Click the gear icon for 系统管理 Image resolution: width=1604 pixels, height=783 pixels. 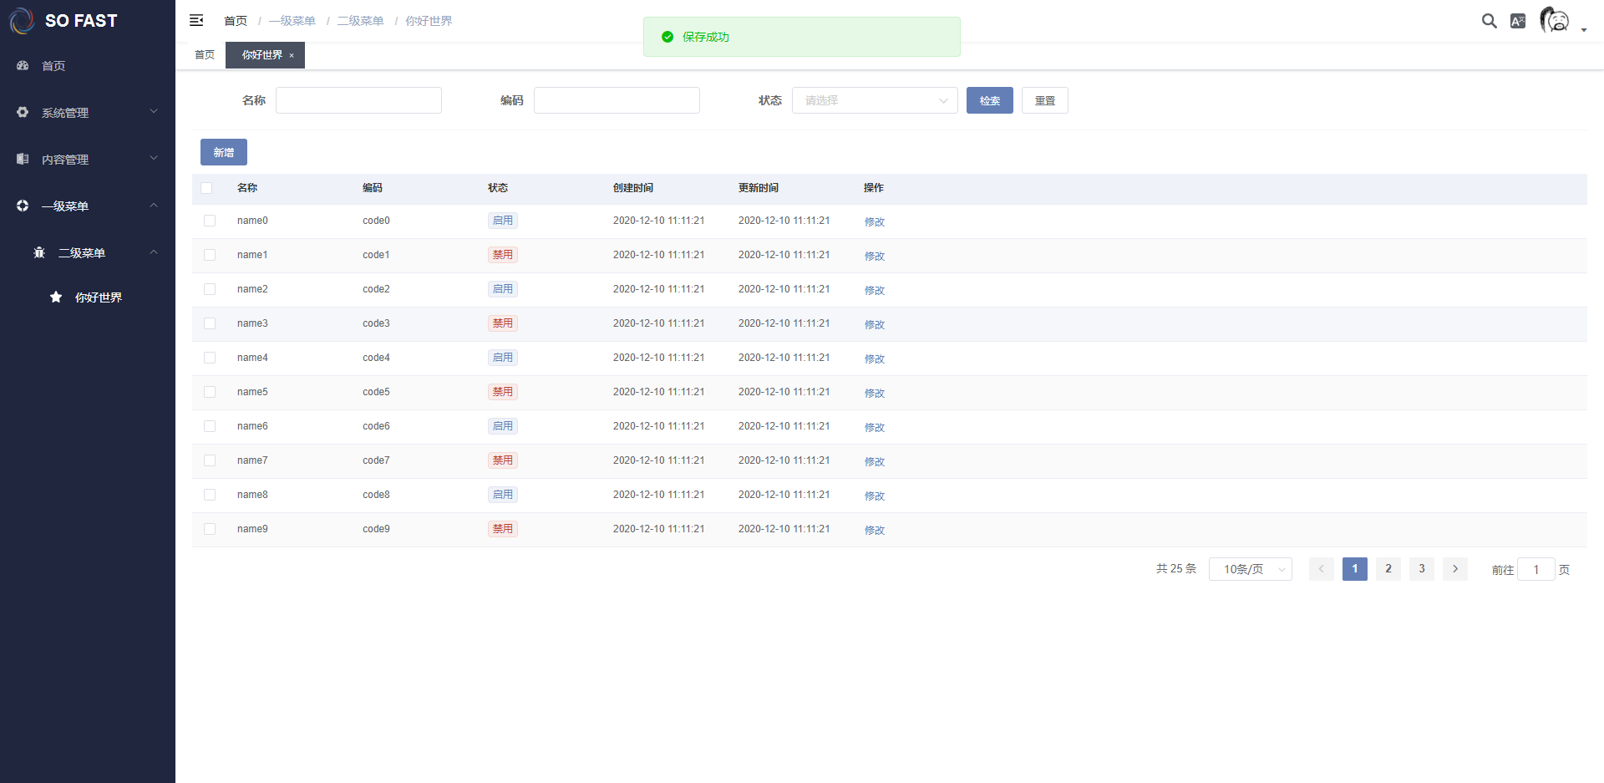pyautogui.click(x=23, y=112)
